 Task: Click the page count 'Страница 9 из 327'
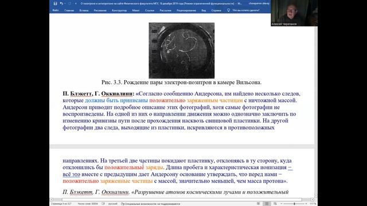point(61,204)
